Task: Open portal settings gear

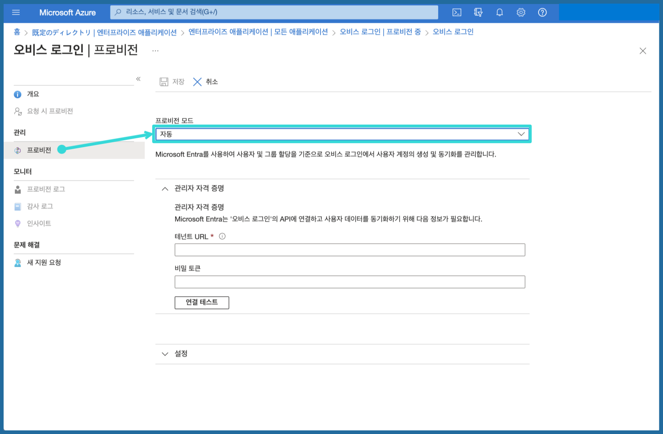Action: coord(521,12)
